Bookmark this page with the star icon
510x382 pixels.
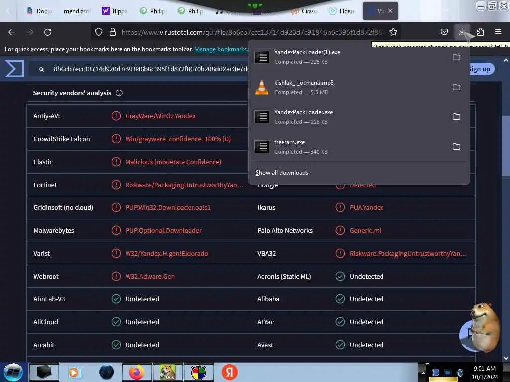(393, 32)
